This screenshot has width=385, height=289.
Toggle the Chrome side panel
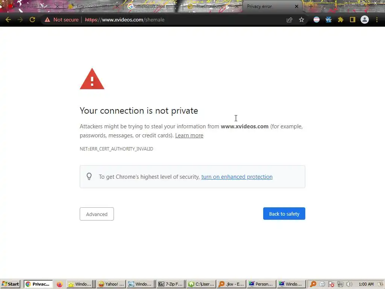tap(353, 20)
